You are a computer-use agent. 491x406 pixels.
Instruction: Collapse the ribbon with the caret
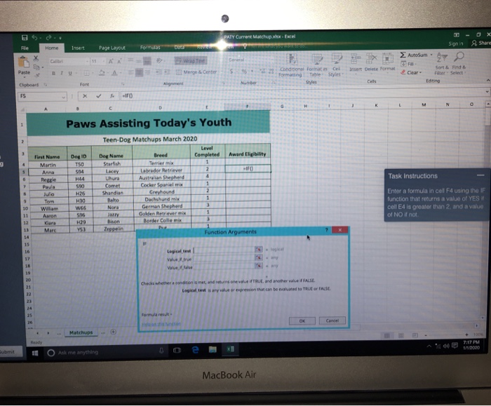pos(488,81)
